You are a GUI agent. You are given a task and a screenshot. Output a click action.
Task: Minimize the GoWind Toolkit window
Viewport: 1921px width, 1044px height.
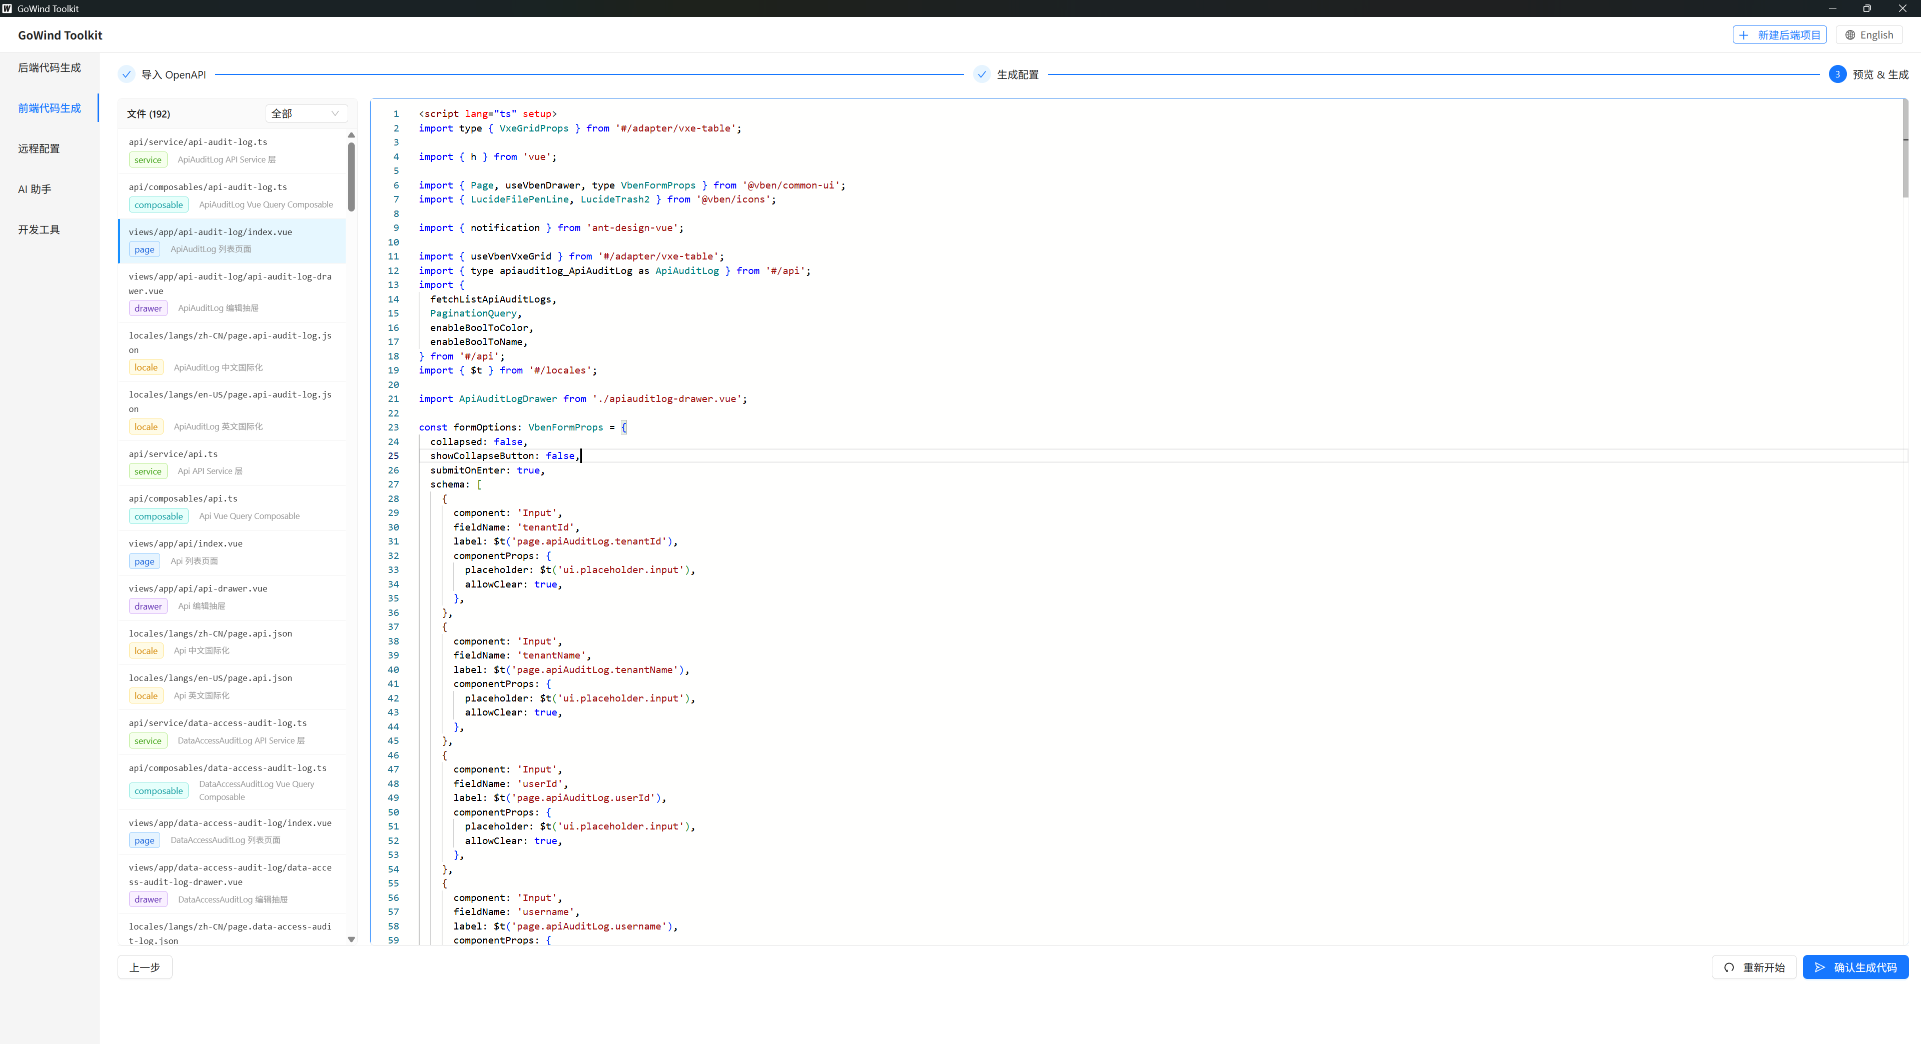point(1832,8)
